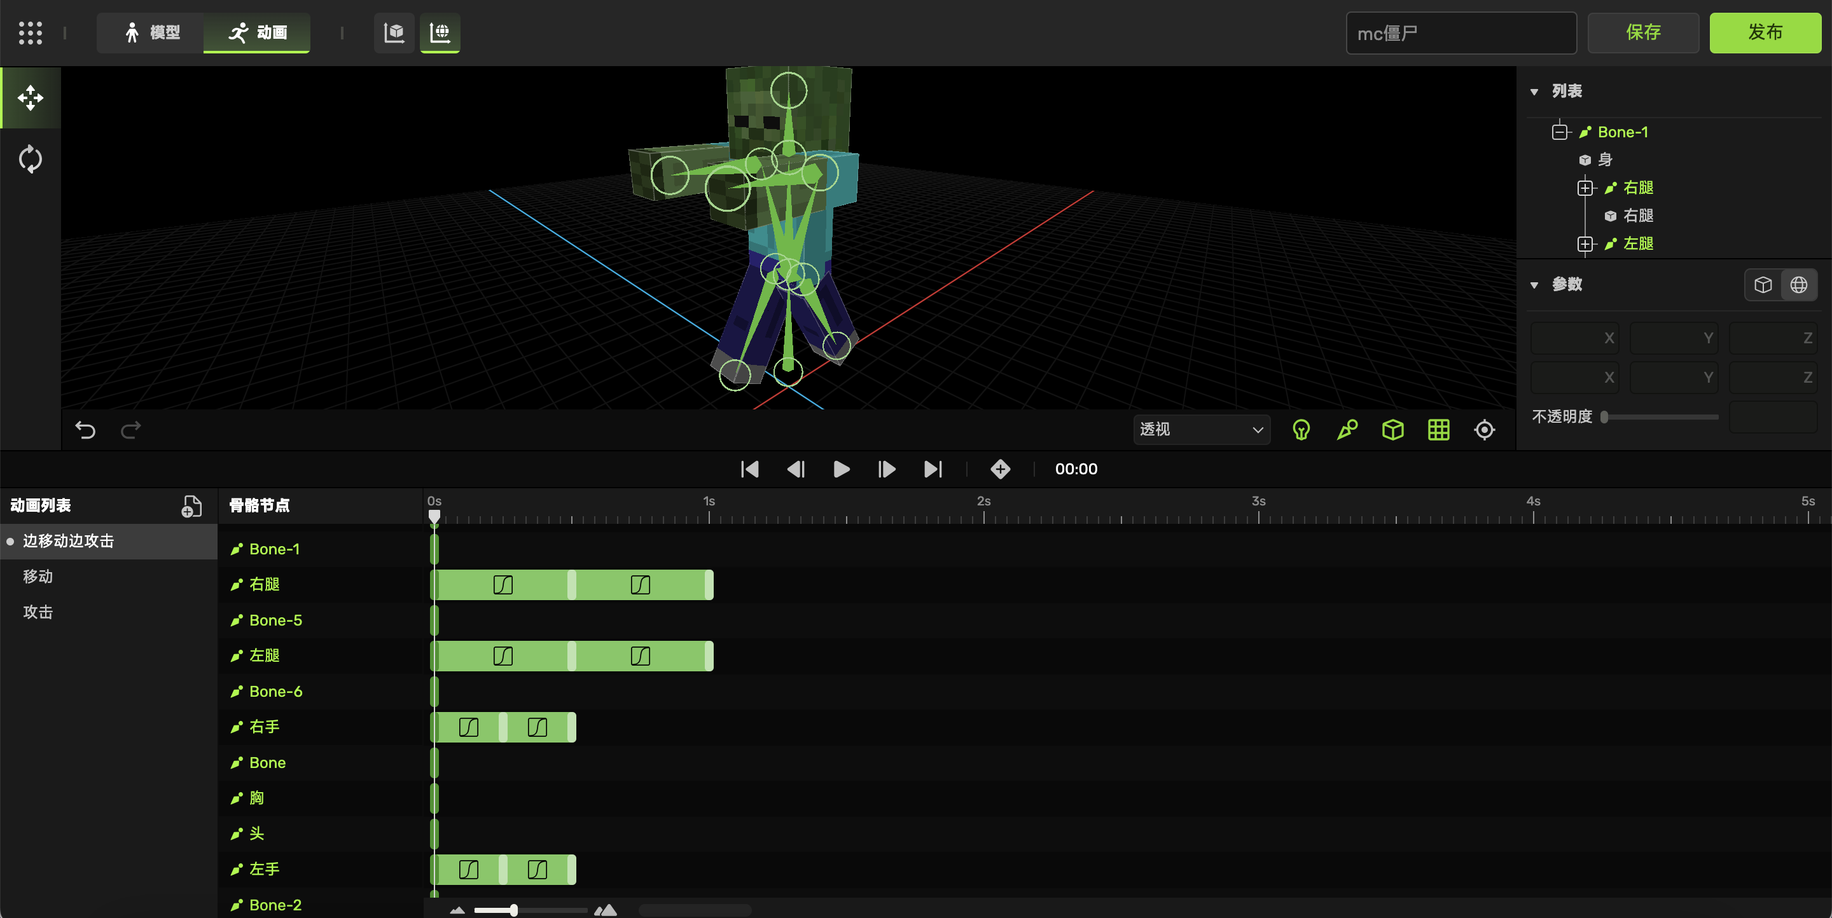This screenshot has width=1832, height=918.
Task: Jump to the last frame
Action: 933,469
